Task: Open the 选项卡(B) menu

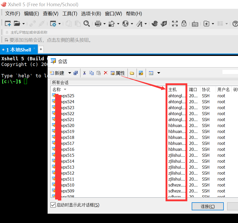Action: (91, 14)
